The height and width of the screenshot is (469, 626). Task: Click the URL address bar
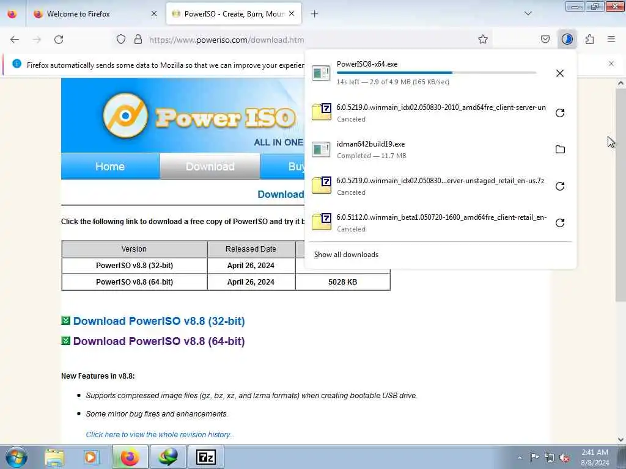pyautogui.click(x=303, y=40)
